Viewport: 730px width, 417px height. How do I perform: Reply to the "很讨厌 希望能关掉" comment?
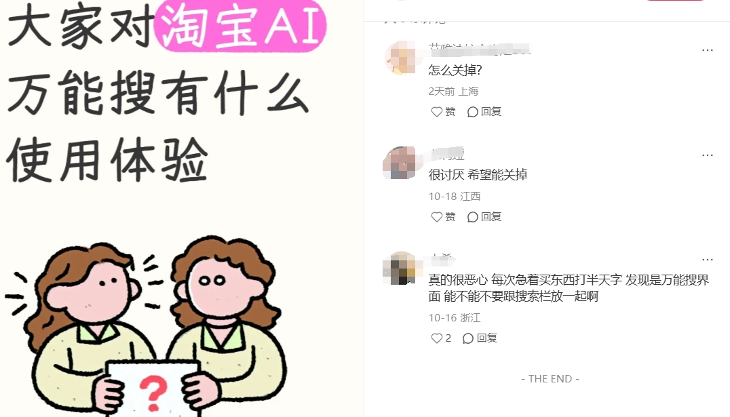pyautogui.click(x=484, y=217)
